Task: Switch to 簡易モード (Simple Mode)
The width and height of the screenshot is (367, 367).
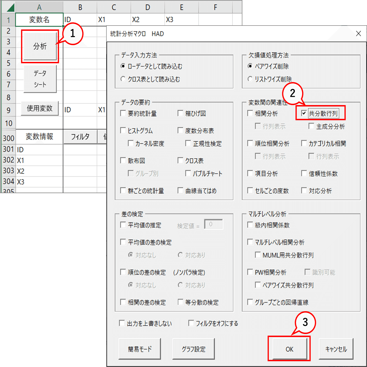Action: pyautogui.click(x=140, y=349)
